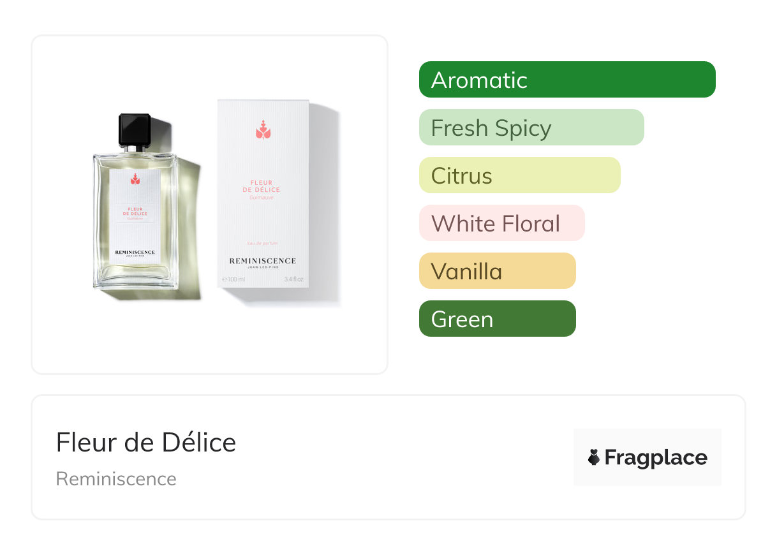Click the Fragplace bottle icon in logo

coord(594,457)
